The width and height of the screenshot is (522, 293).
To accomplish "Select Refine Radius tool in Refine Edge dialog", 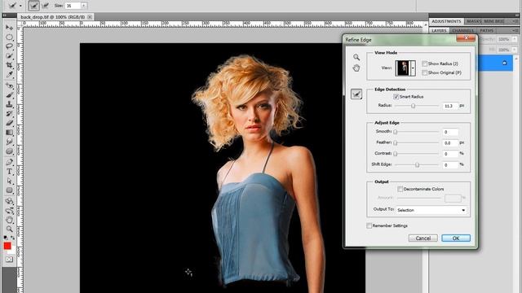I will click(356, 94).
